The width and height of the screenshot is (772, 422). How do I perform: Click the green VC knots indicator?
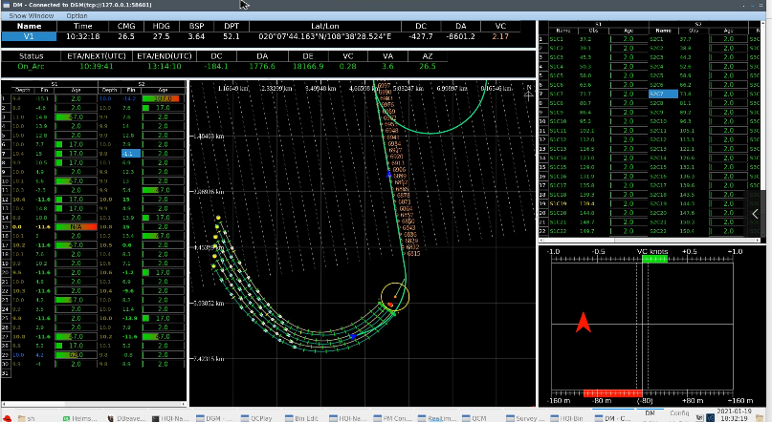(653, 261)
